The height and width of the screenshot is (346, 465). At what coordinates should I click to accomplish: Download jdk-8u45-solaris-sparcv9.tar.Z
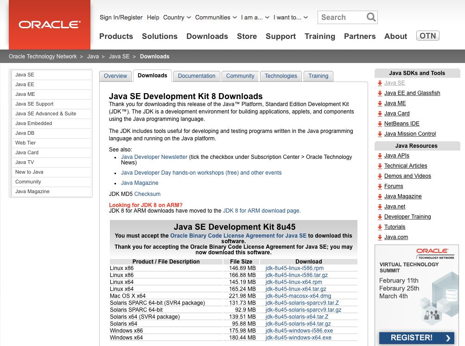(302, 303)
